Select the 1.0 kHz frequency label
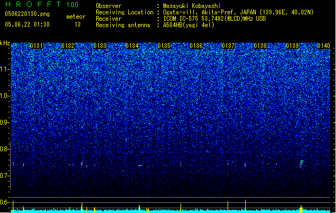Image resolution: width=336 pixels, height=213 pixels. [5, 96]
